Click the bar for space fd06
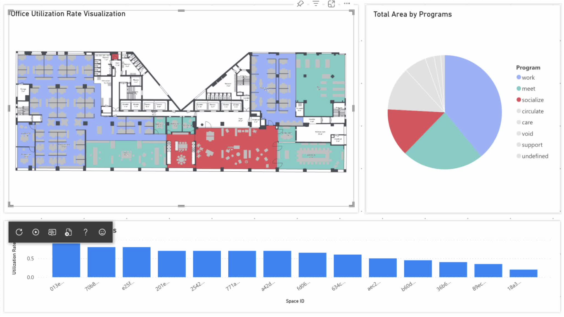The image size is (564, 317). point(313,265)
